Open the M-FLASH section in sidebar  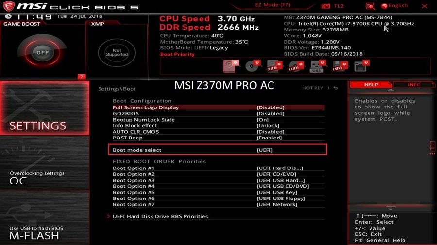pyautogui.click(x=45, y=218)
